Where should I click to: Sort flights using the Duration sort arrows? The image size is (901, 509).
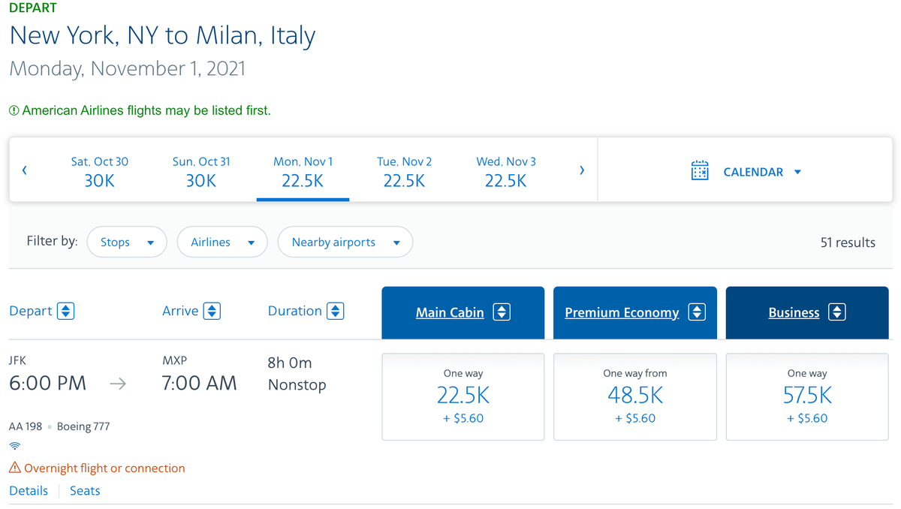pos(335,310)
